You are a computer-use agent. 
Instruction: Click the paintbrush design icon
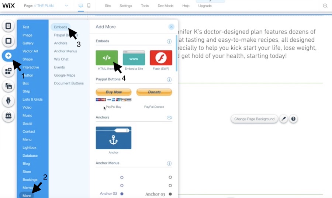pos(284,119)
